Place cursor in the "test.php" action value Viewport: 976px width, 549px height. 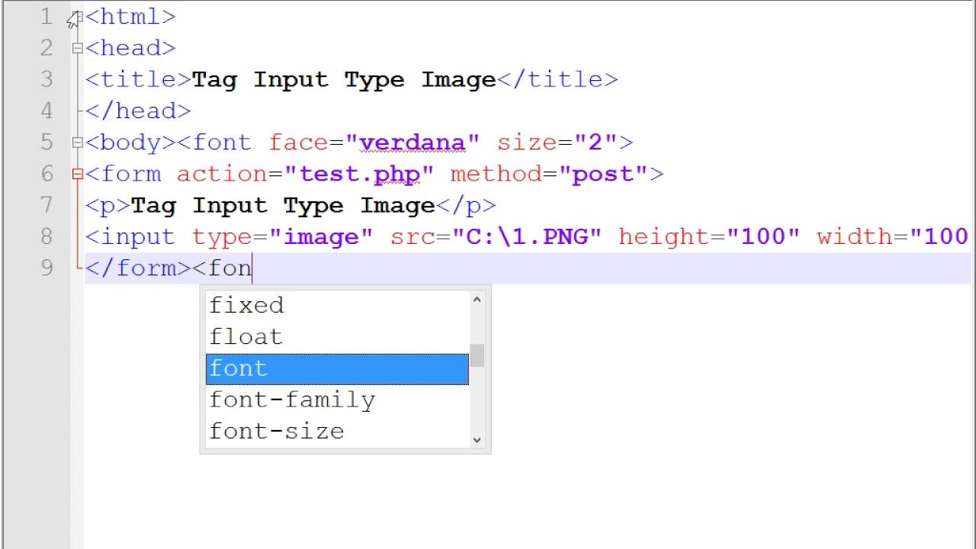point(359,175)
